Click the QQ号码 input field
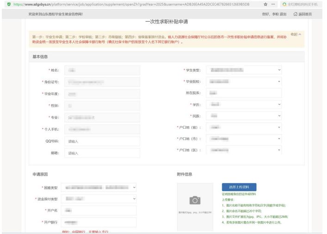Screen dimensions: 327x234 click(102, 141)
